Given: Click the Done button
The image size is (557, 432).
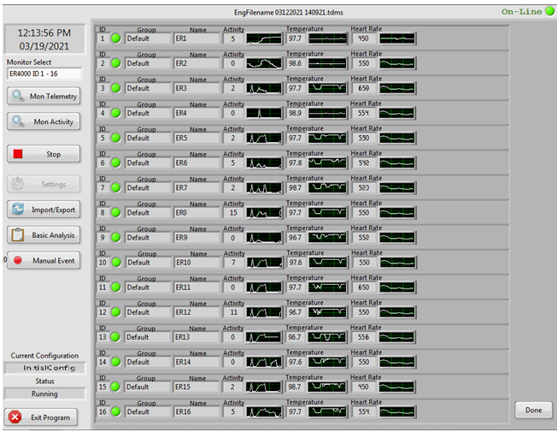Looking at the screenshot, I should [x=533, y=411].
